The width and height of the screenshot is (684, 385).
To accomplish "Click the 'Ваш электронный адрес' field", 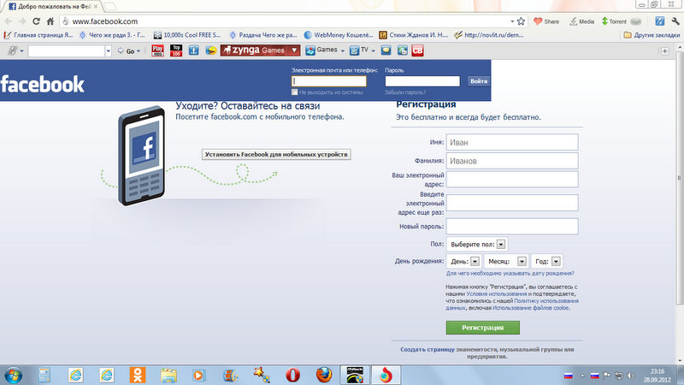I will click(x=512, y=180).
